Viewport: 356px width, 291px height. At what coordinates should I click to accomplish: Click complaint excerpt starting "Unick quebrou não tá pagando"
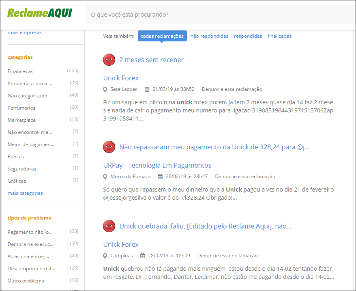pyautogui.click(x=219, y=273)
